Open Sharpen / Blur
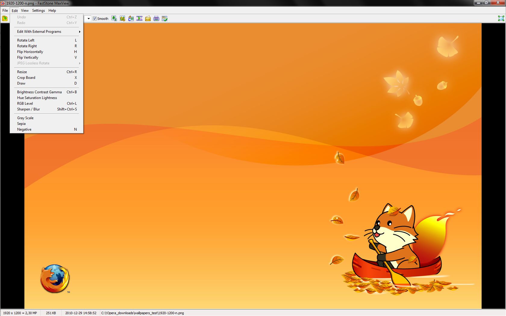 click(46, 109)
